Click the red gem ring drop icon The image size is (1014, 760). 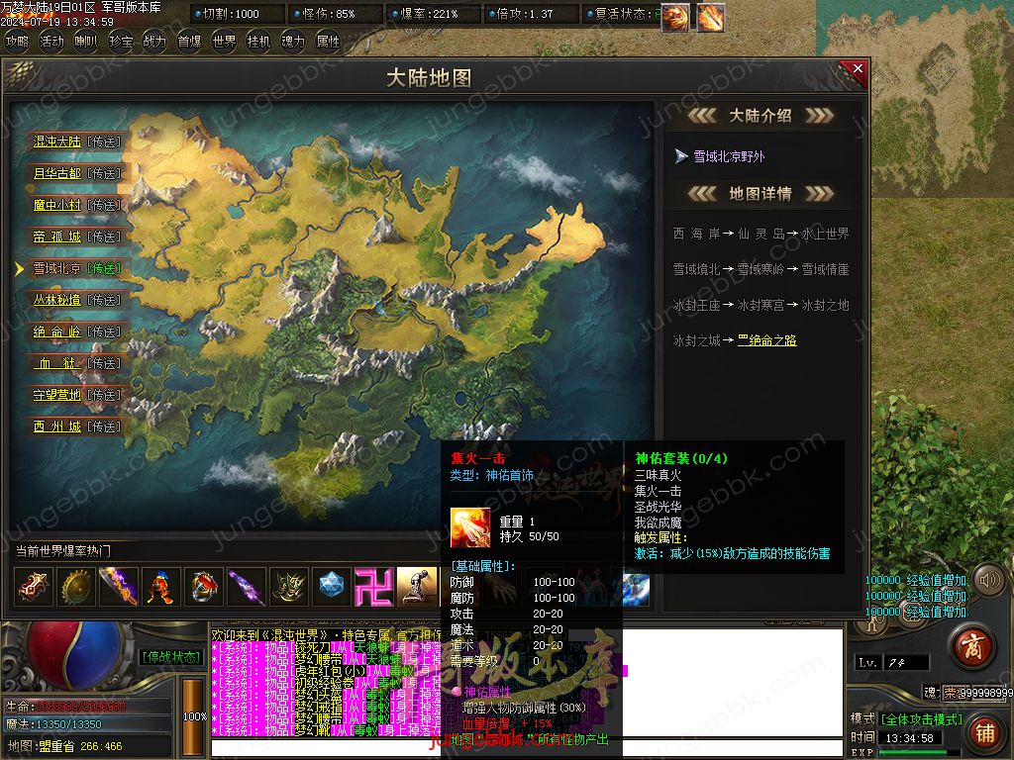click(204, 587)
